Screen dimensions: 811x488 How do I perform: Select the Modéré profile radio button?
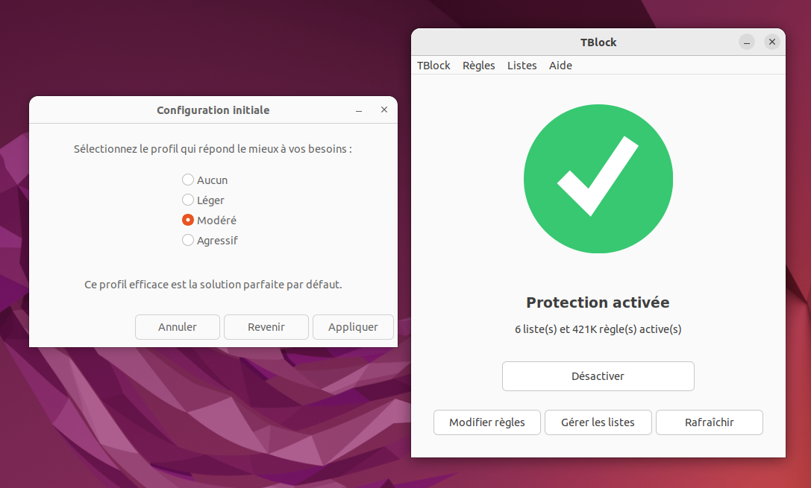pyautogui.click(x=188, y=221)
